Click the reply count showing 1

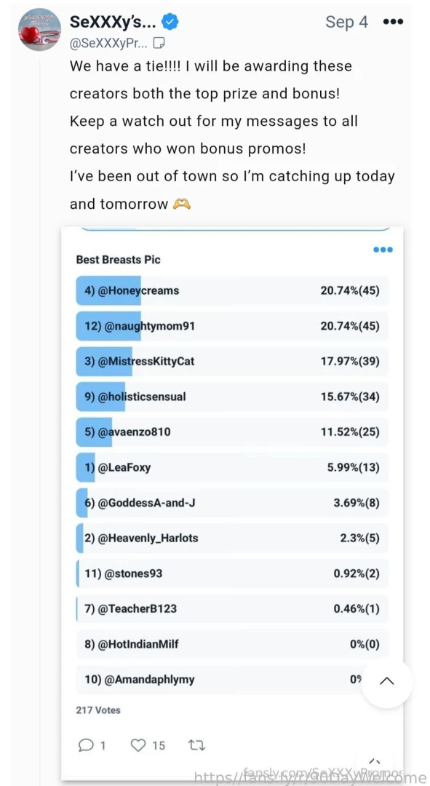tap(103, 745)
